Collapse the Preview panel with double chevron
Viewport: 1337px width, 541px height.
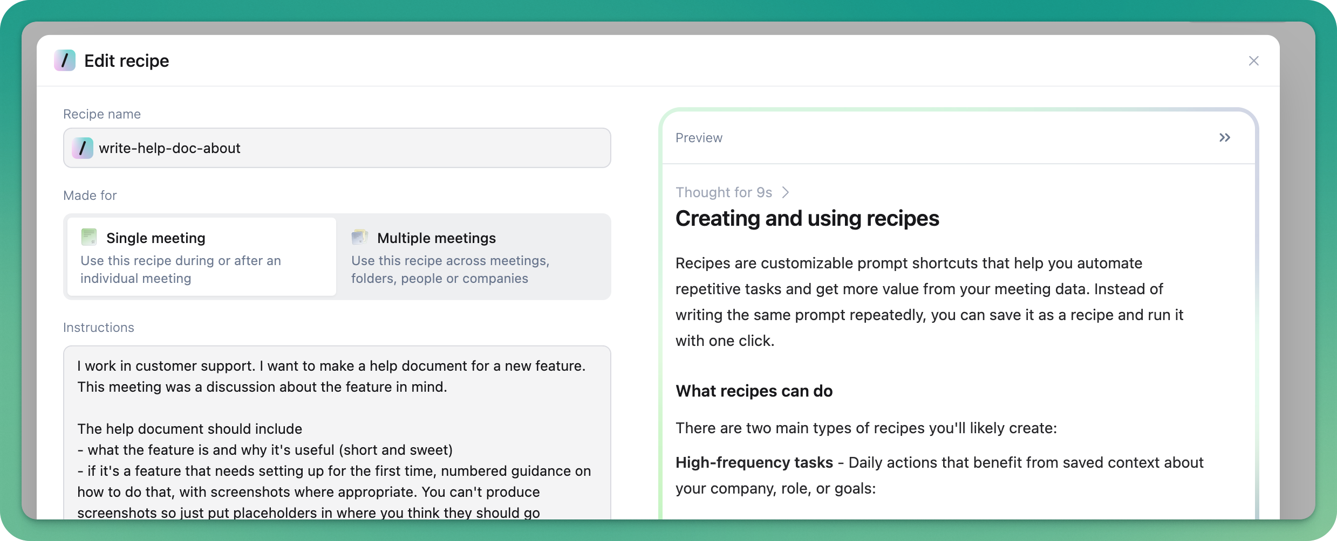1225,137
